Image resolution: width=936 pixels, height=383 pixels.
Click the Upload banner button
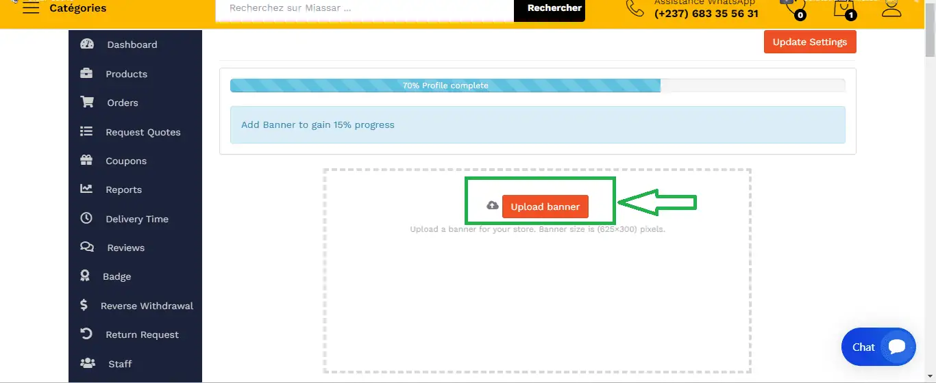(545, 207)
